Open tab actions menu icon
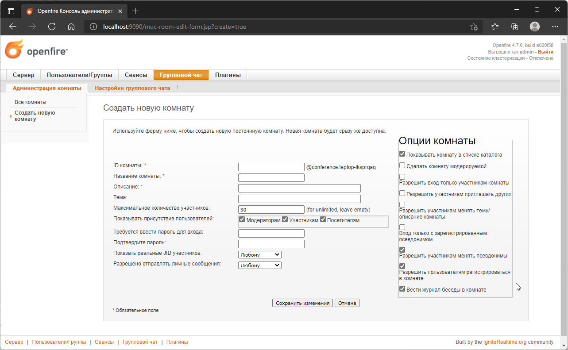Screen dimensions: 568x350 click(11, 11)
